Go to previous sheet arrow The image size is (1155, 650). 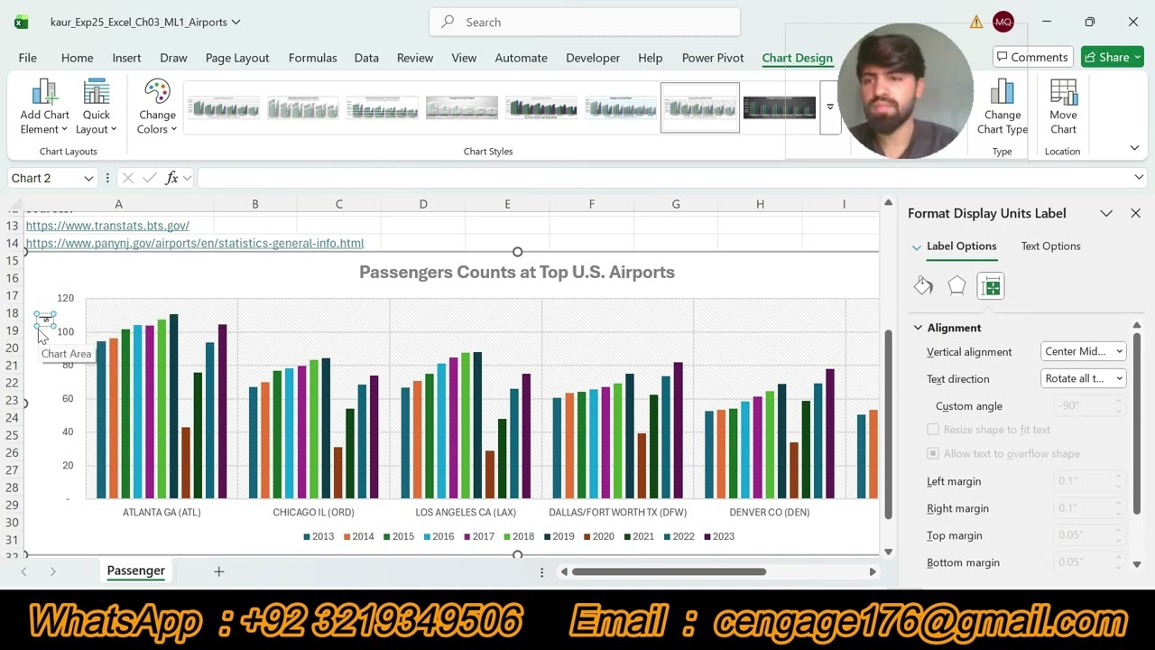(23, 571)
